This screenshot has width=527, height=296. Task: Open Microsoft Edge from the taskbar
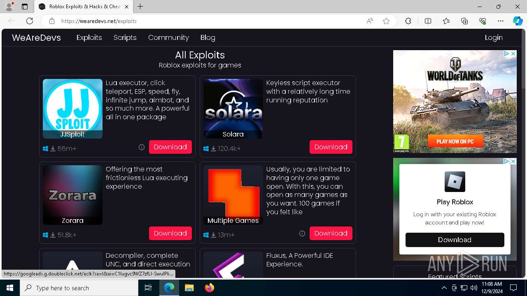(169, 288)
